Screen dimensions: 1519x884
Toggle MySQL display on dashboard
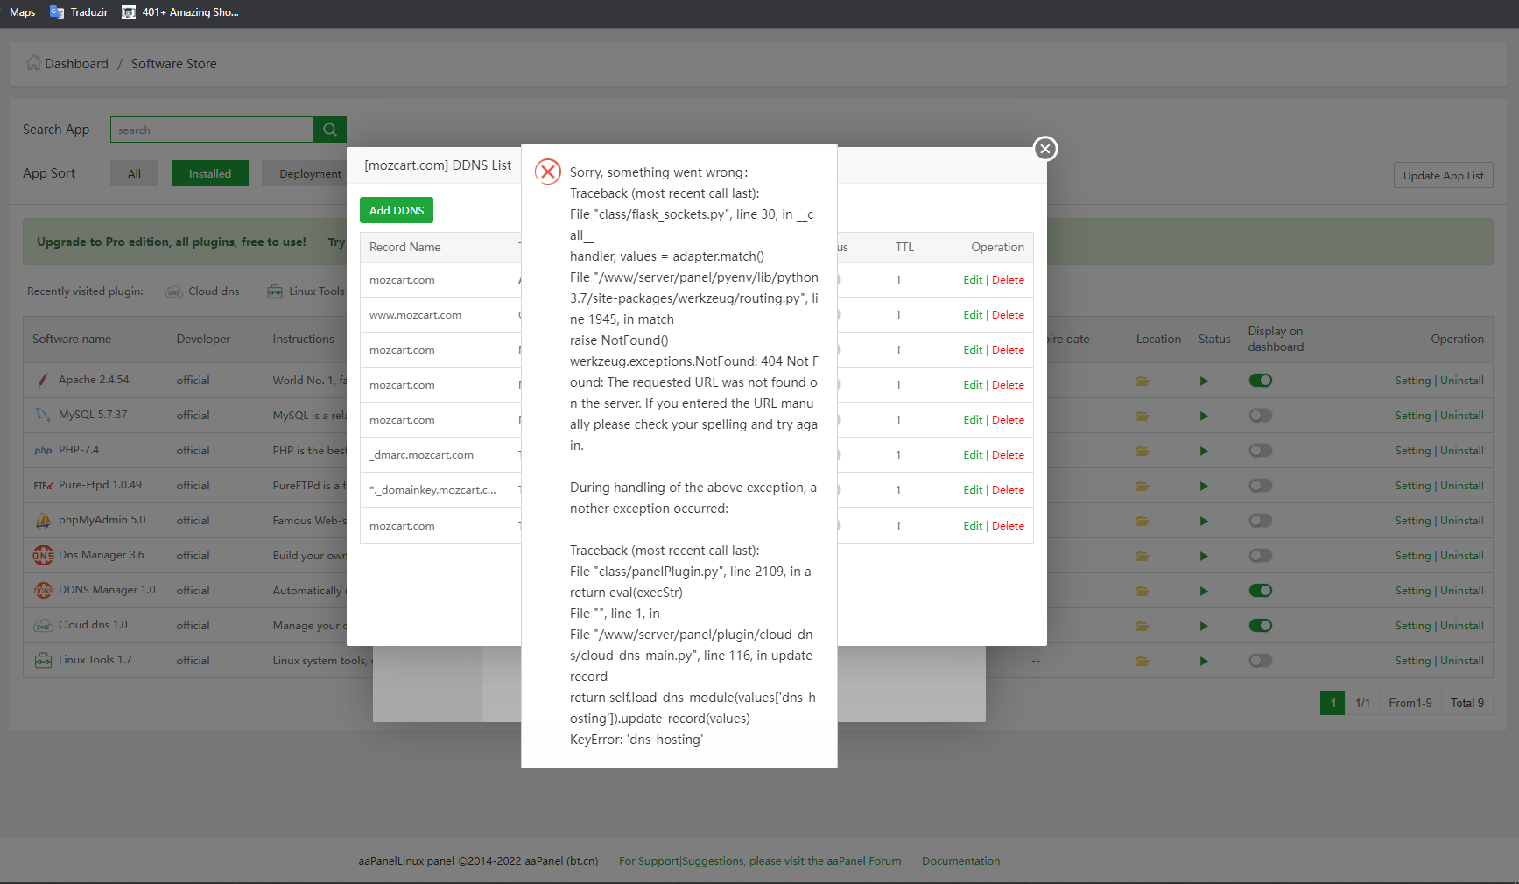[1261, 416]
